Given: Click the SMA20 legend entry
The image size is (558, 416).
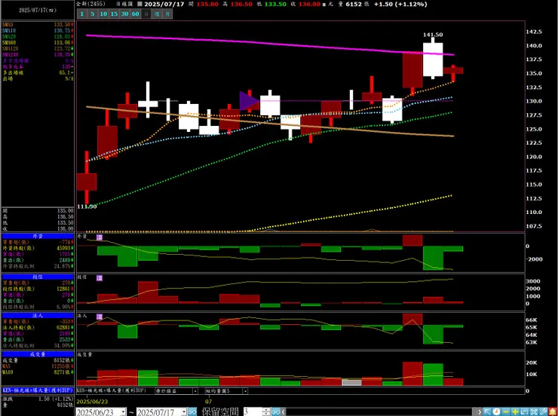Looking at the screenshot, I should (x=38, y=37).
